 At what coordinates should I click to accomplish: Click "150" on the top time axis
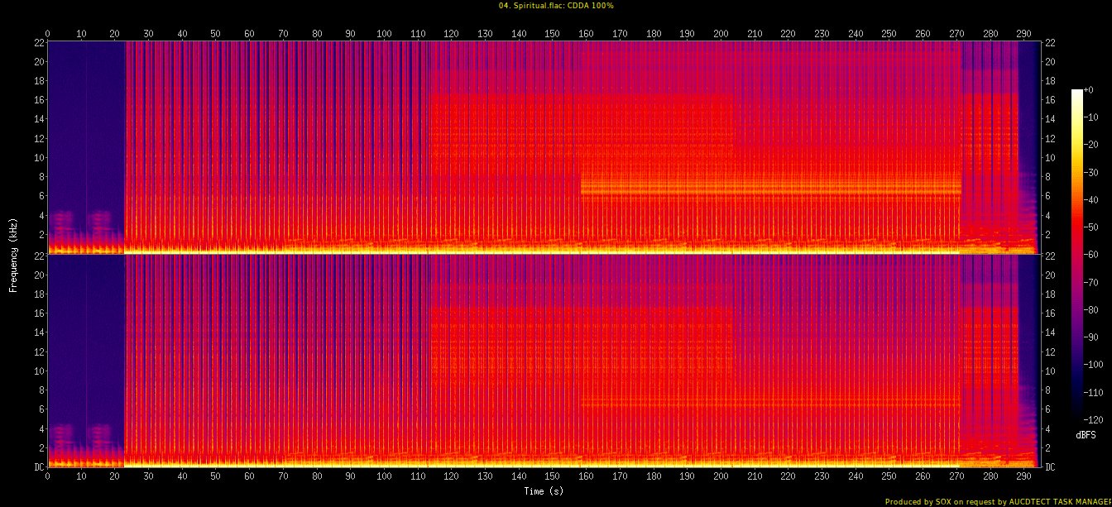[553, 34]
